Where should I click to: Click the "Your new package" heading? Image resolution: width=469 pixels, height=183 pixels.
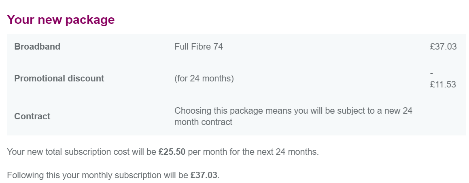pyautogui.click(x=61, y=20)
